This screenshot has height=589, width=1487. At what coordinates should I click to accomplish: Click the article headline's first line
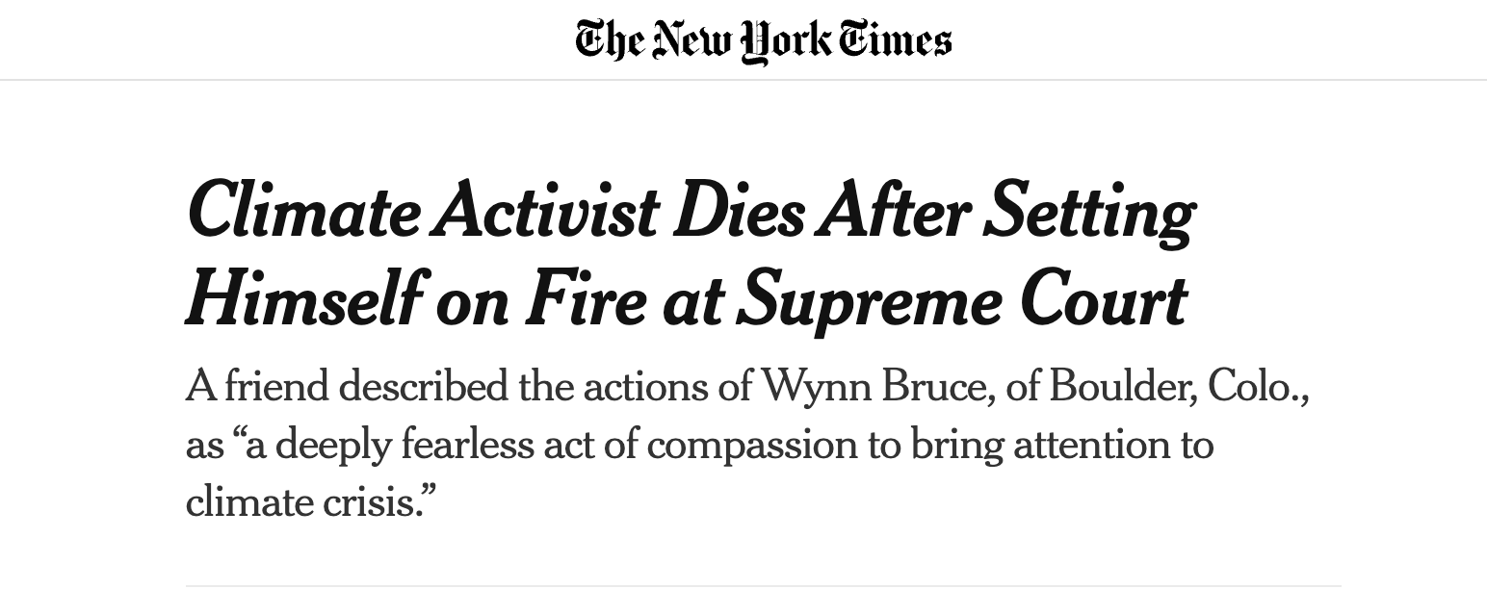(690, 211)
